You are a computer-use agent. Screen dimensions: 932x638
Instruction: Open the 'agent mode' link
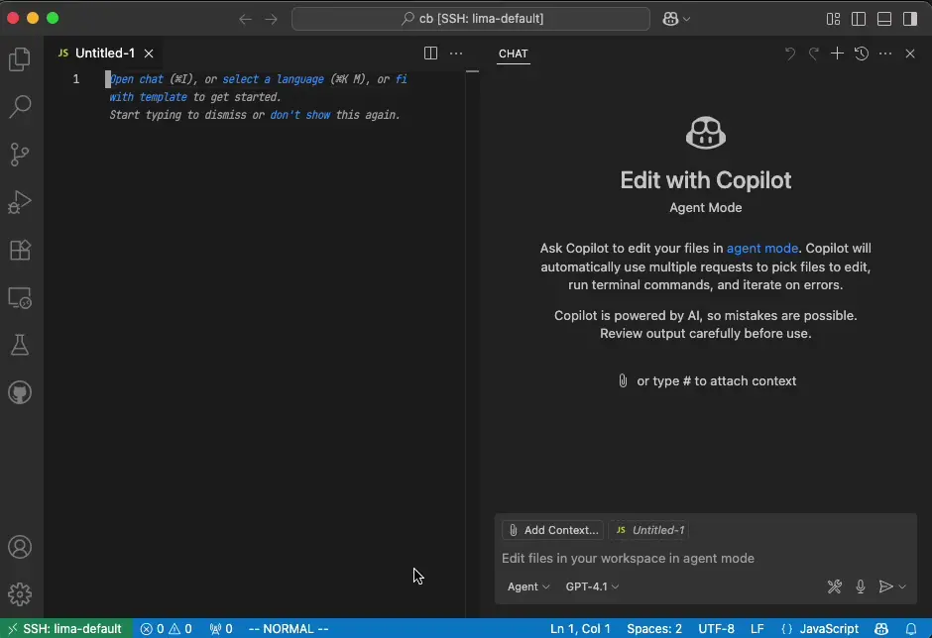coord(762,249)
